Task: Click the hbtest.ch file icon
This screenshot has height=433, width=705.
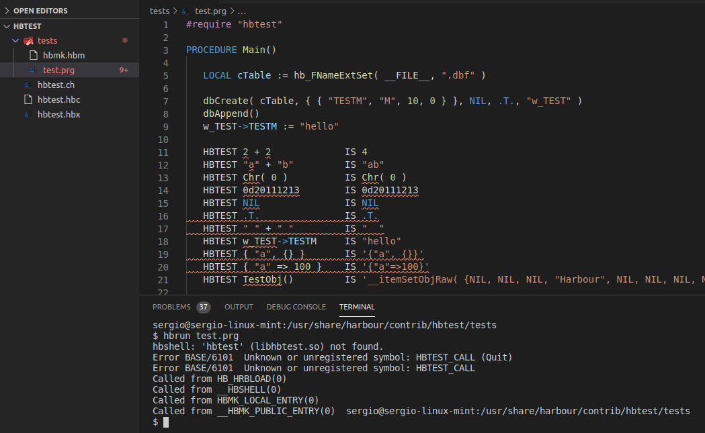Action: [x=28, y=85]
